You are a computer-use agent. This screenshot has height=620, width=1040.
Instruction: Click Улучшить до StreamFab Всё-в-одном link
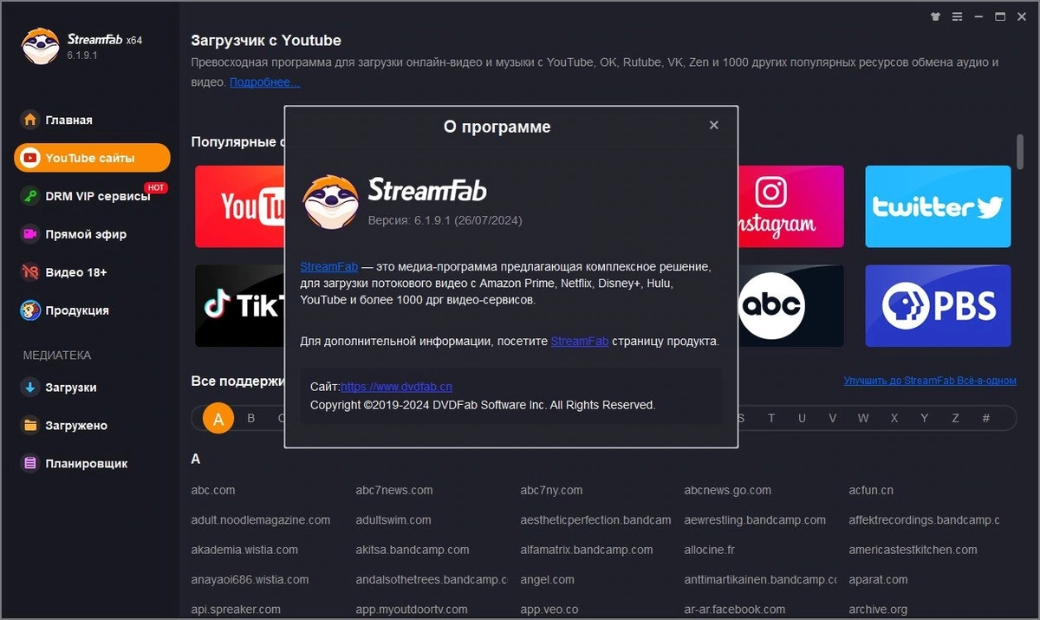pyautogui.click(x=930, y=381)
